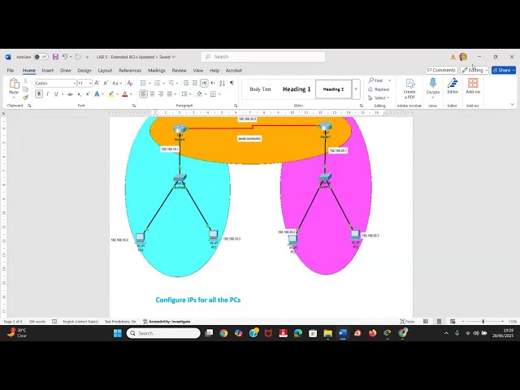
Task: Click Replace in Editing group
Action: (379, 89)
